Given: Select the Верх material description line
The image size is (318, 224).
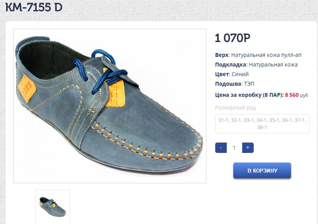Looking at the screenshot, I should tap(258, 55).
